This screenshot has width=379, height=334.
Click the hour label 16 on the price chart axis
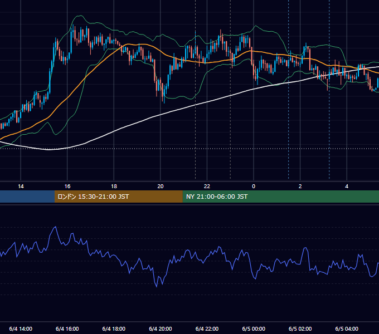tap(67, 186)
